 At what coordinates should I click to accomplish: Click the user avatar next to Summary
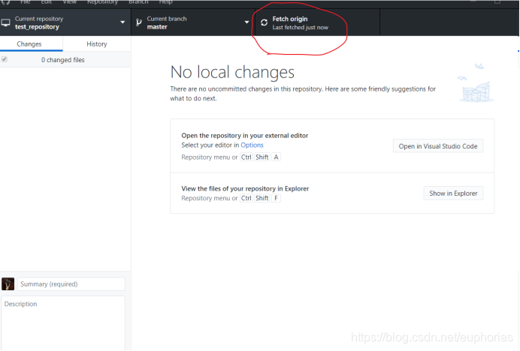pos(8,283)
